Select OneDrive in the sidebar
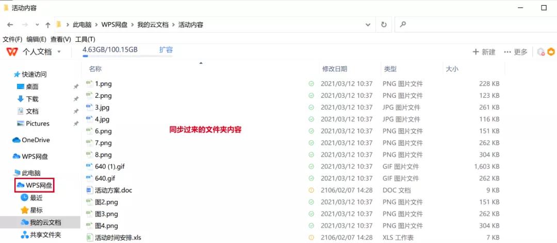Screen dimensions: 557x243 (x=31, y=140)
